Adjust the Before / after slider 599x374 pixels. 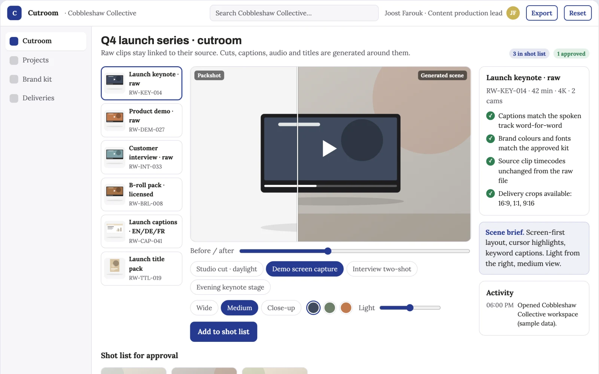click(x=355, y=251)
